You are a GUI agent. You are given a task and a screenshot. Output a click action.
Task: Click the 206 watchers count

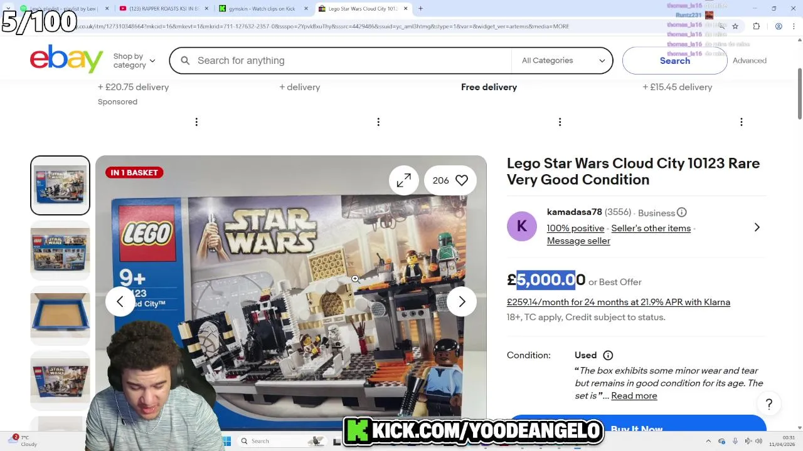pyautogui.click(x=440, y=180)
